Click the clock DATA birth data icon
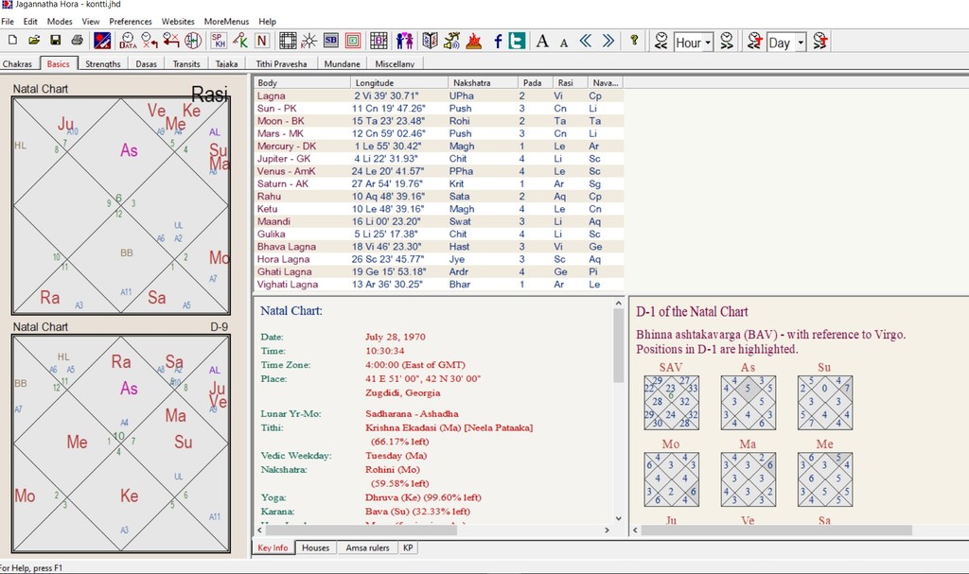This screenshot has height=574, width=969. (x=128, y=41)
